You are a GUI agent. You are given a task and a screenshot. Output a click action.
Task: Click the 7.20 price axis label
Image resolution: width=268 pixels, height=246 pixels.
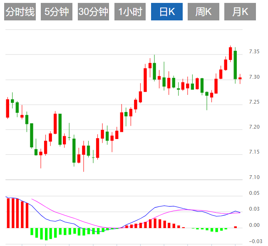[x=254, y=127]
